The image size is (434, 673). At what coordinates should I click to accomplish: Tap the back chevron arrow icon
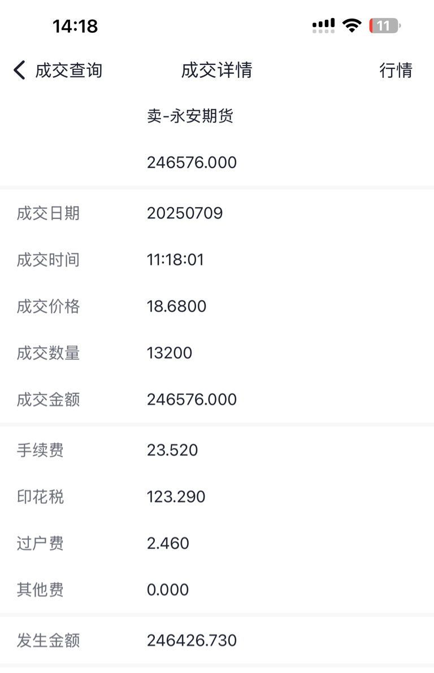19,70
